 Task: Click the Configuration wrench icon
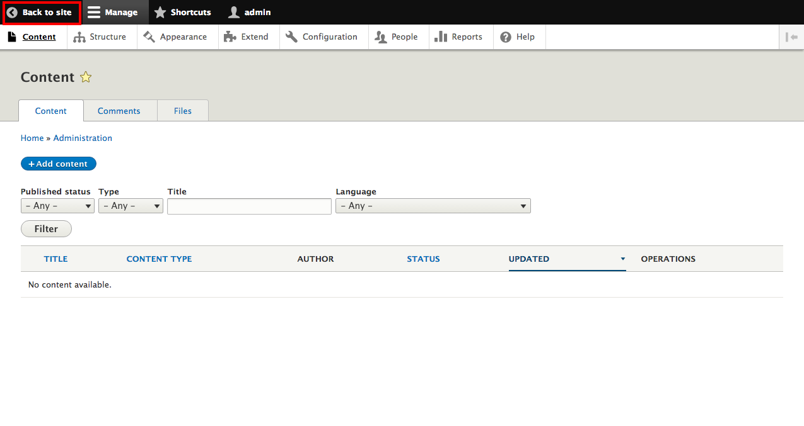click(291, 37)
